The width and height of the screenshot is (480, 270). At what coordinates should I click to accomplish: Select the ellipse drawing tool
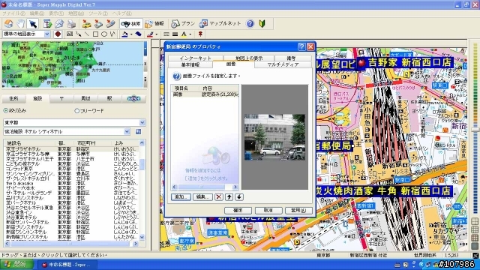point(104,34)
